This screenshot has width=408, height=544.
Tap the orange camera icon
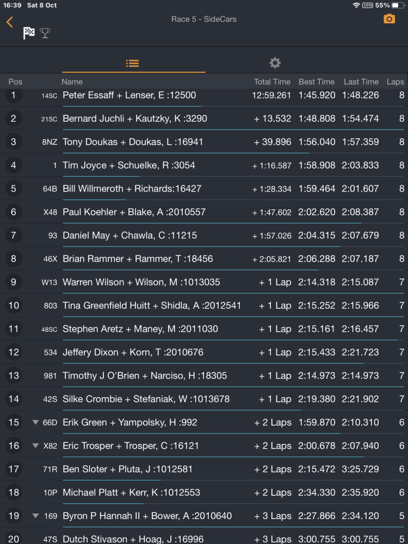tap(390, 18)
